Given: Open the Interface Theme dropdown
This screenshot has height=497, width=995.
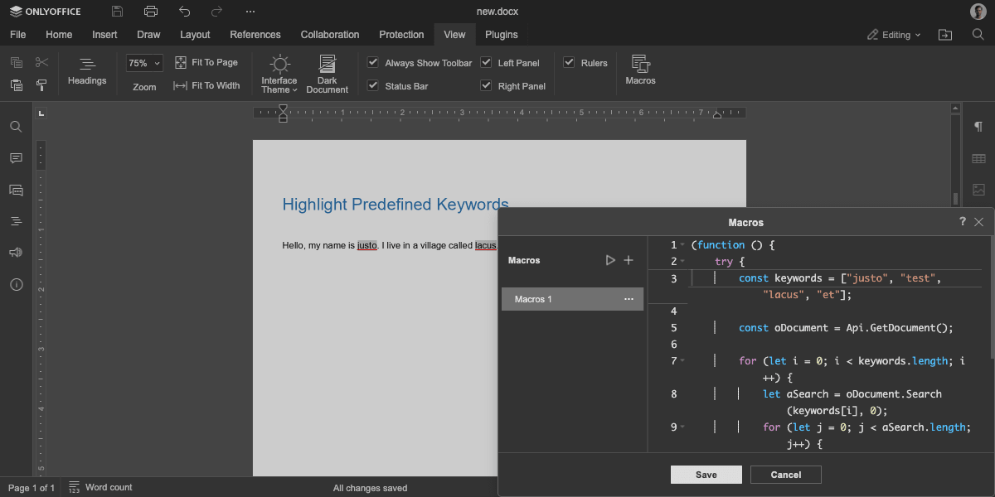Looking at the screenshot, I should 279,74.
